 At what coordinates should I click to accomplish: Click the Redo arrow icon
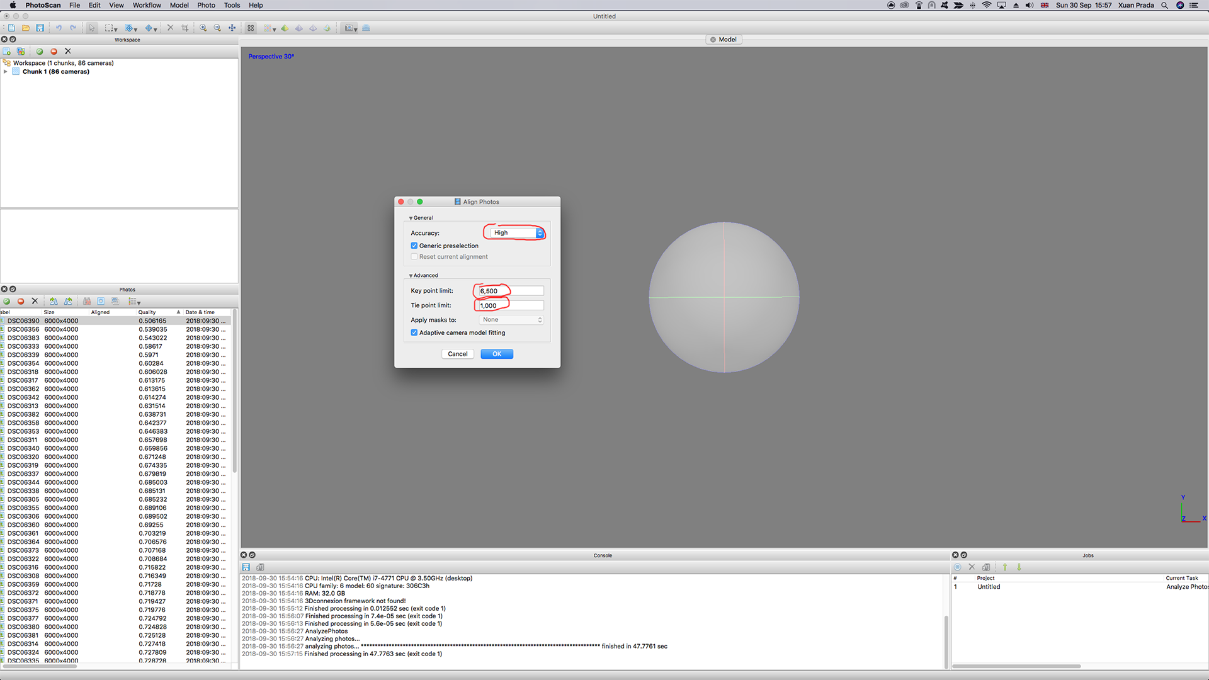pyautogui.click(x=73, y=28)
